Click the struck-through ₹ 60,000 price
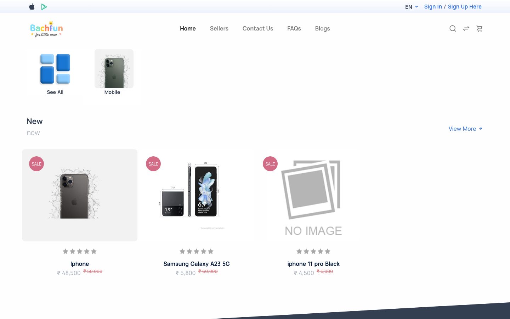 (x=208, y=271)
